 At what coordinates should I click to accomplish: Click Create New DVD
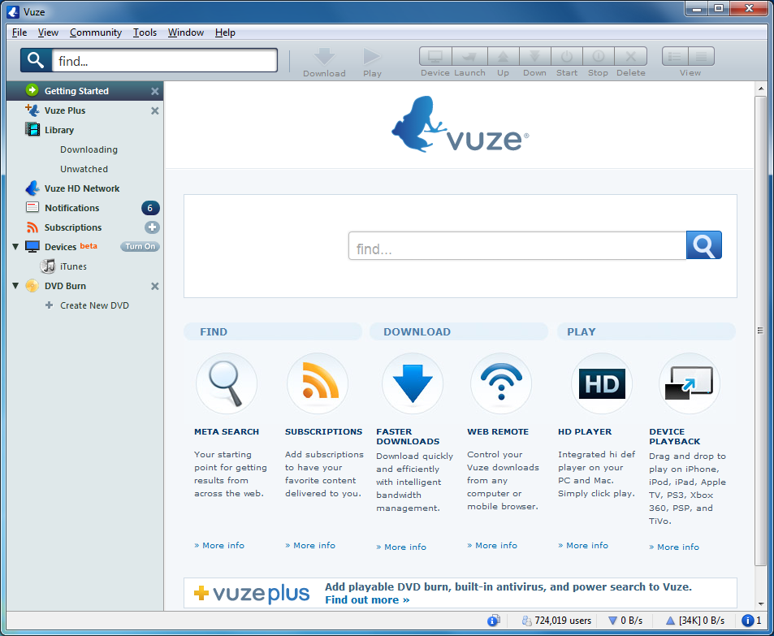(94, 305)
